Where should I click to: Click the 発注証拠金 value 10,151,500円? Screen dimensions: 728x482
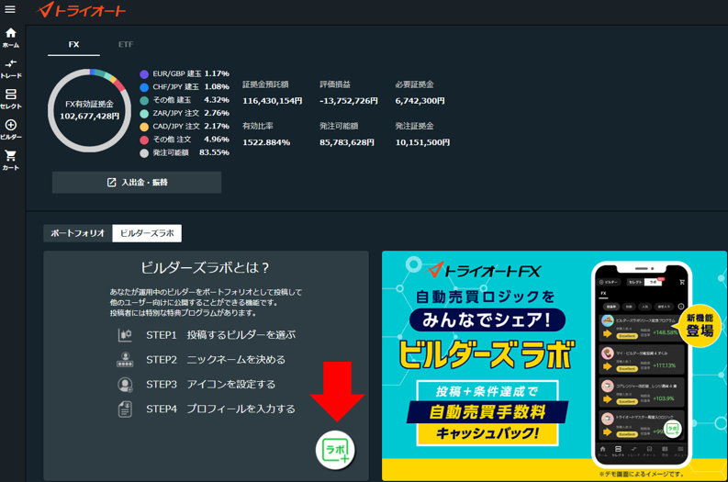click(422, 142)
